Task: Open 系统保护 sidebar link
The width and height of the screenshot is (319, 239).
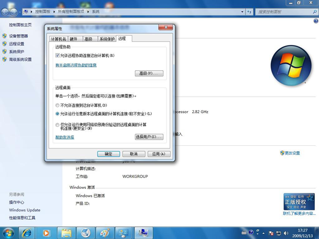Action: (17, 52)
